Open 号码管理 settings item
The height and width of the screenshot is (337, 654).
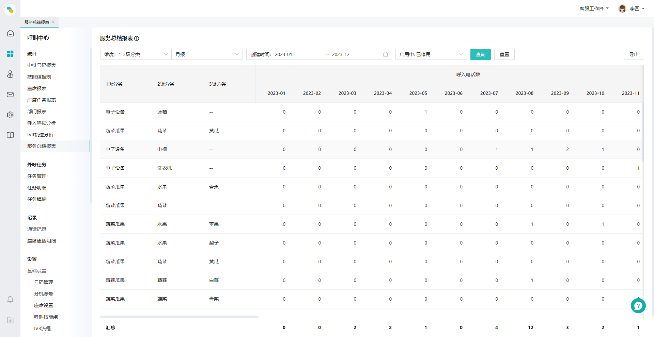(44, 282)
